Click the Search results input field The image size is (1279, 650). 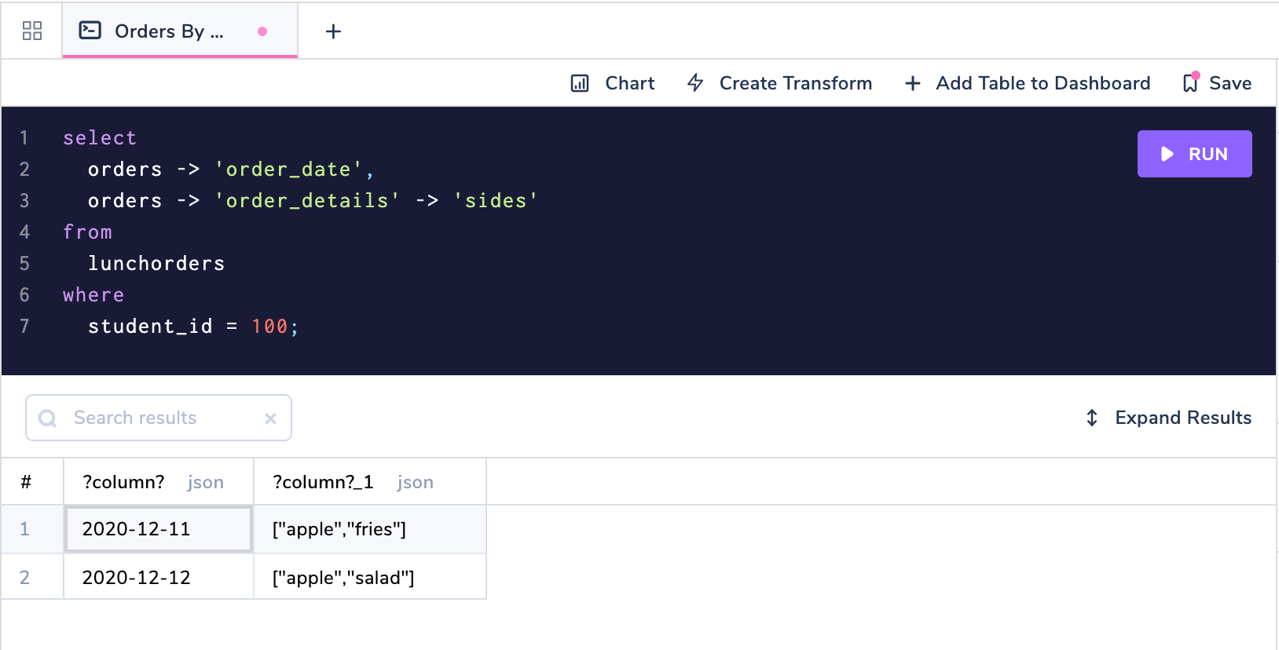157,418
